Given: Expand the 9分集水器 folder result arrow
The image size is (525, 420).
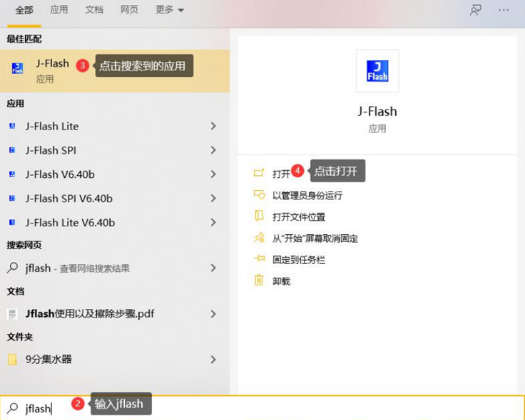Looking at the screenshot, I should pyautogui.click(x=213, y=359).
